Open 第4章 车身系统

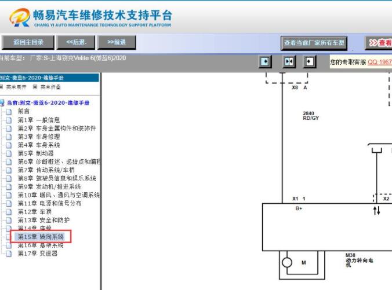tap(38, 145)
